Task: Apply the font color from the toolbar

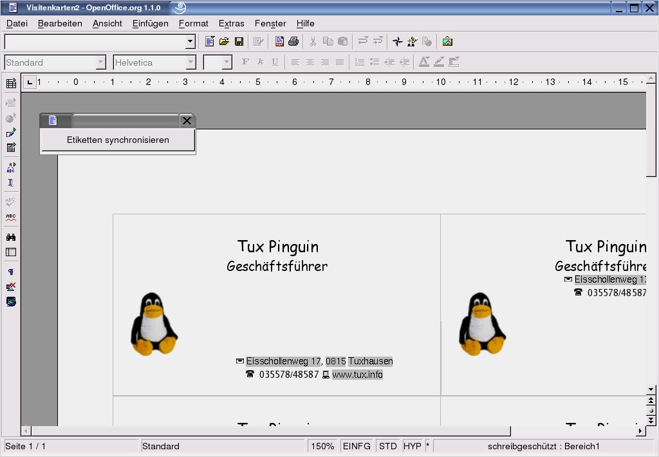Action: pos(423,62)
